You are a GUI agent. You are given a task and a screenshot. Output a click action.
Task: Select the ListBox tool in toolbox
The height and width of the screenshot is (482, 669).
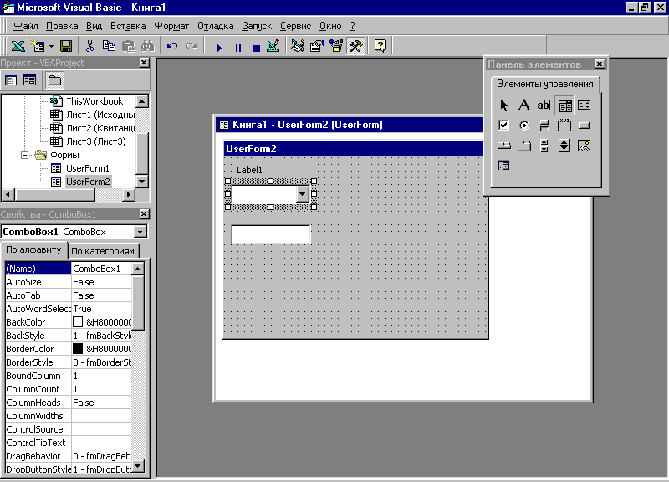pos(584,105)
